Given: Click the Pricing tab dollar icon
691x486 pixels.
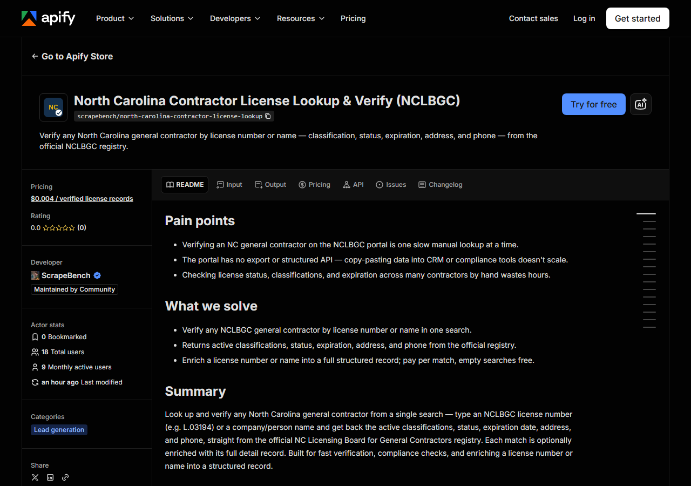Looking at the screenshot, I should 302,185.
